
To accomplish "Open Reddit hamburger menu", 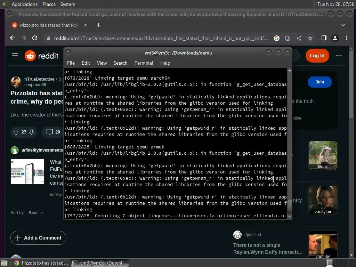I will tap(15, 56).
